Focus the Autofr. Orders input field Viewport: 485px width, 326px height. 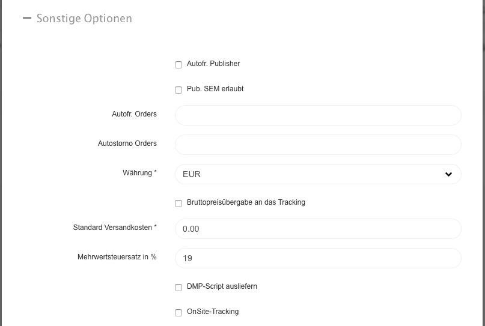tap(318, 115)
